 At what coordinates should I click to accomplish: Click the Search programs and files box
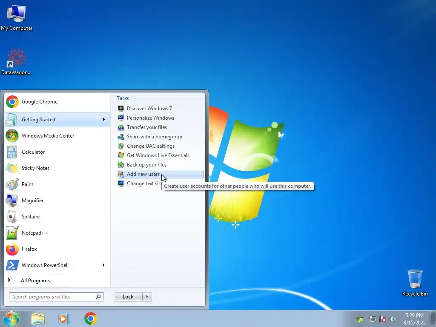(56, 297)
